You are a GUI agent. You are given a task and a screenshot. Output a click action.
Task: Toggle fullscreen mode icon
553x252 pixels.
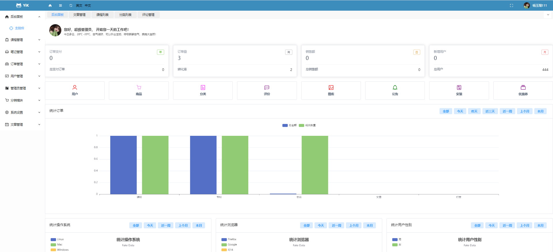pyautogui.click(x=512, y=5)
